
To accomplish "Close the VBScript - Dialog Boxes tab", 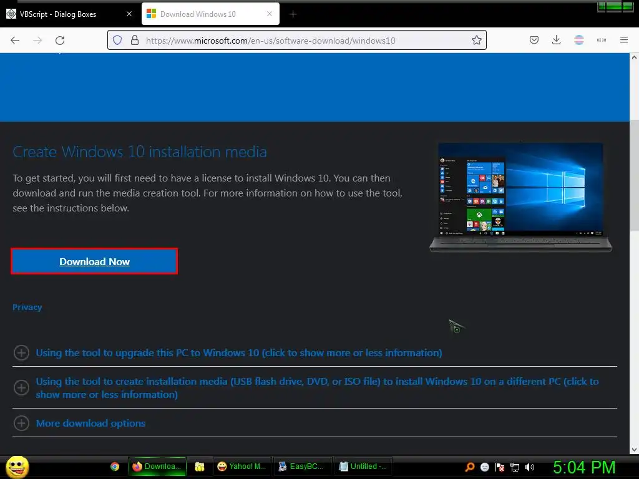I will (x=129, y=14).
